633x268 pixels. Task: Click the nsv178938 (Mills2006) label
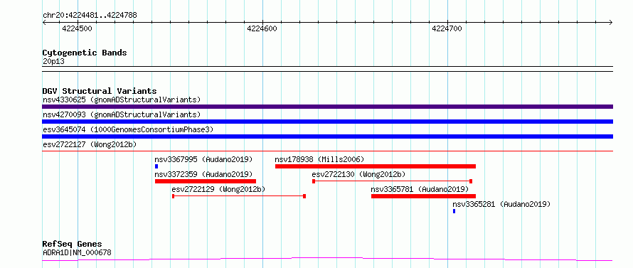pyautogui.click(x=320, y=159)
